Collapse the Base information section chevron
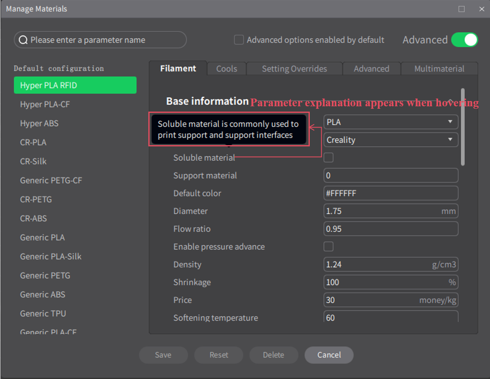The width and height of the screenshot is (490, 379). (x=450, y=101)
